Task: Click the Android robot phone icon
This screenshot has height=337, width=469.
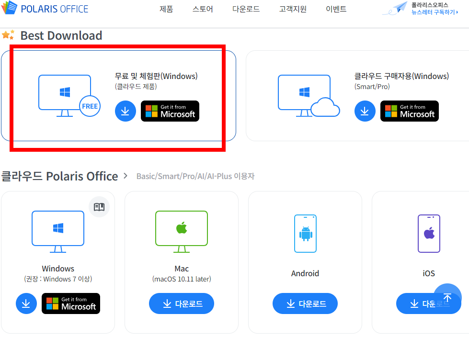Action: pyautogui.click(x=305, y=234)
